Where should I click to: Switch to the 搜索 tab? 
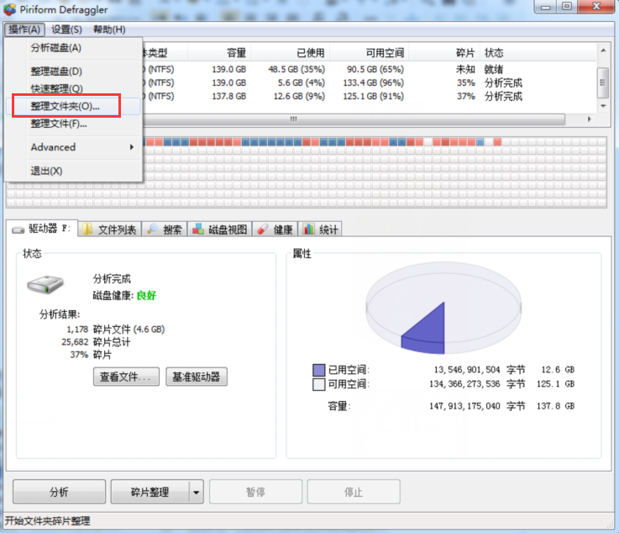click(x=165, y=230)
